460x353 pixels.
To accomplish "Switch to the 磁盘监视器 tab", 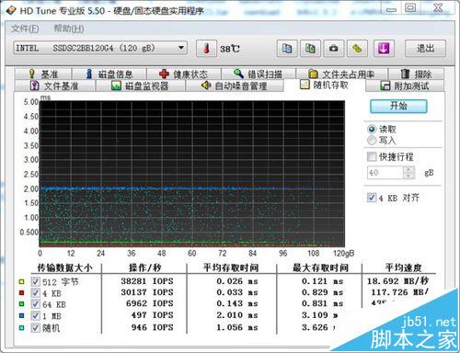I will coord(141,85).
